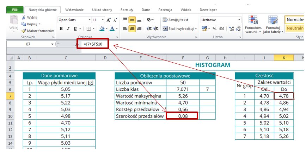Viewport: 306px width, 152px height.
Task: Open the Liczbowe number format dropdown
Action: (239, 20)
